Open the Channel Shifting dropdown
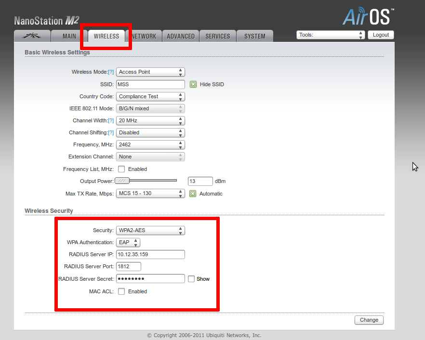Screen dimensions: 425x340 [x=150, y=133]
